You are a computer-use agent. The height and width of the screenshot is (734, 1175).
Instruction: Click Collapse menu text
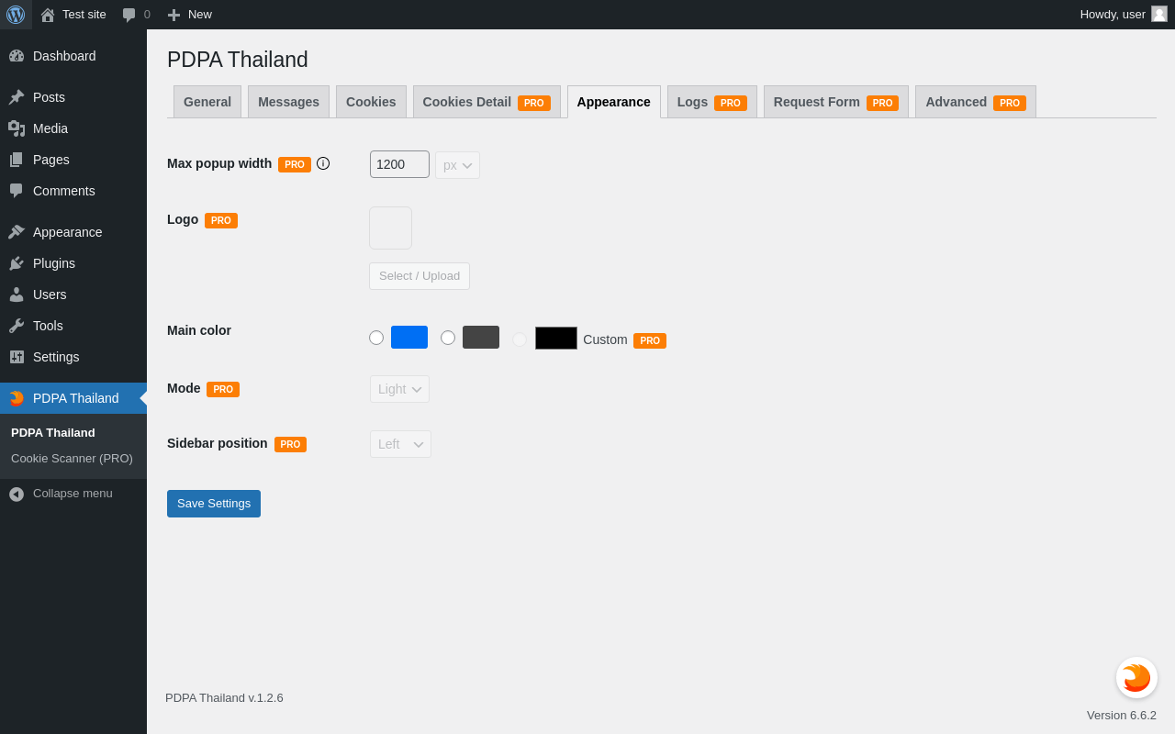click(73, 494)
